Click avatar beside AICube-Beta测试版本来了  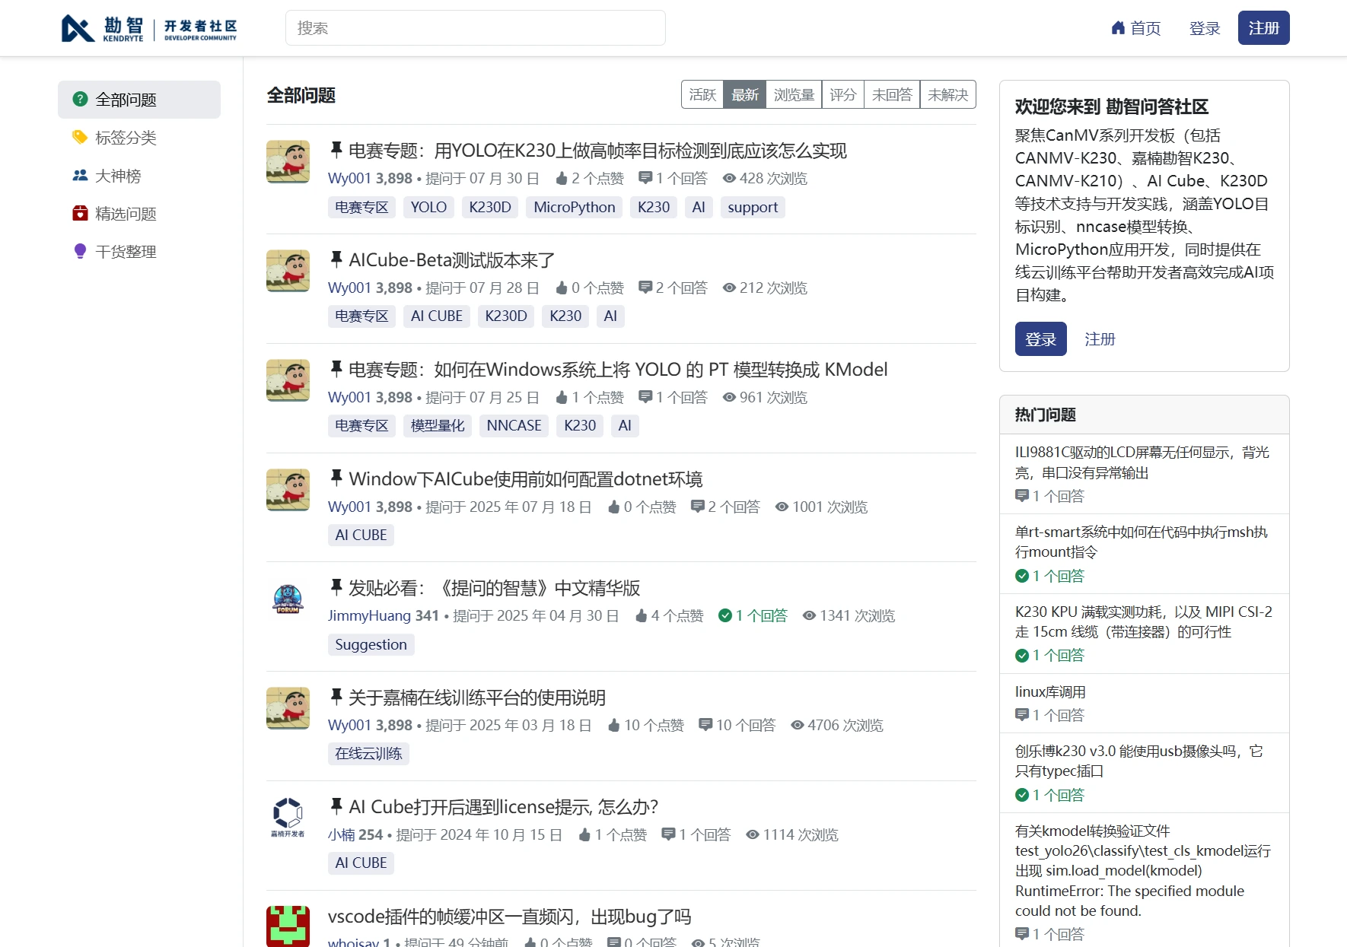click(x=288, y=271)
